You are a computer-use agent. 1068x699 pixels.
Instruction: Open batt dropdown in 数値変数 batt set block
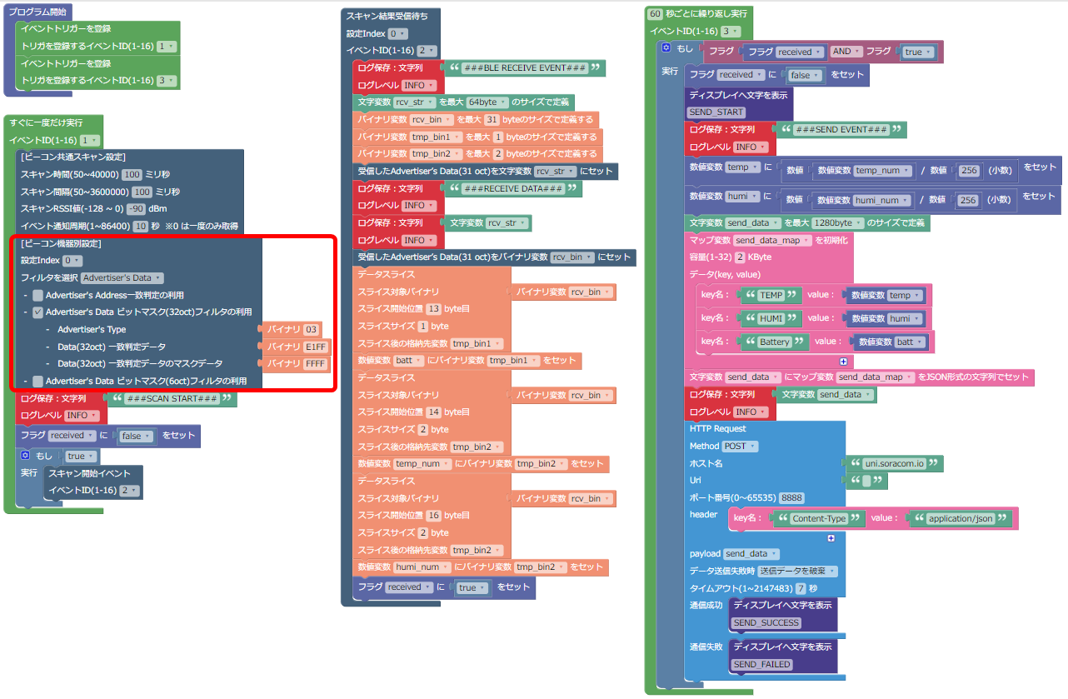pyautogui.click(x=408, y=360)
